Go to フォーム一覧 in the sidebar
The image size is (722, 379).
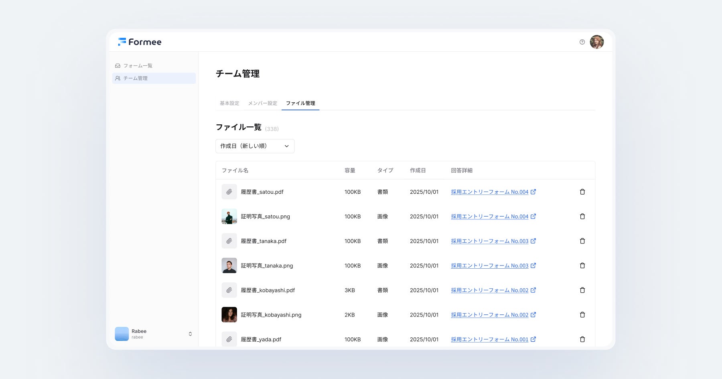coord(154,65)
